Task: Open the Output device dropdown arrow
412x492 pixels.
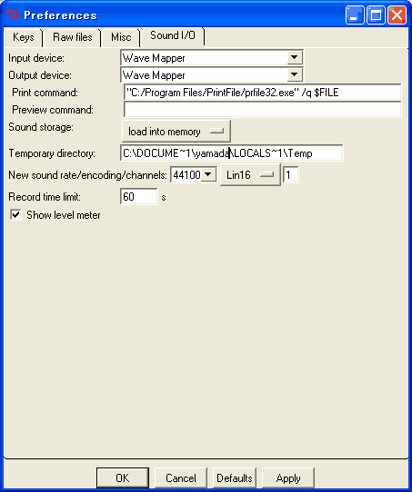Action: pyautogui.click(x=294, y=74)
